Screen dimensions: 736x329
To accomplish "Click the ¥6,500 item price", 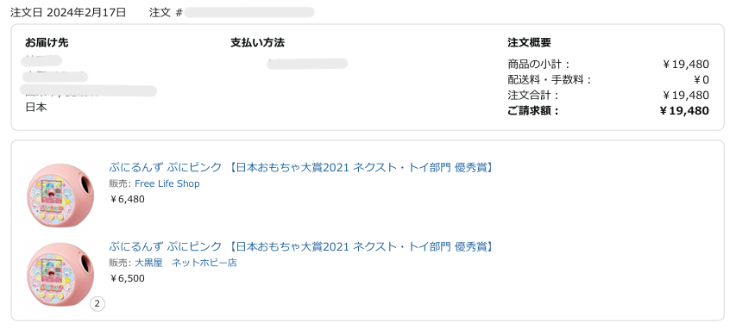I will pyautogui.click(x=127, y=278).
